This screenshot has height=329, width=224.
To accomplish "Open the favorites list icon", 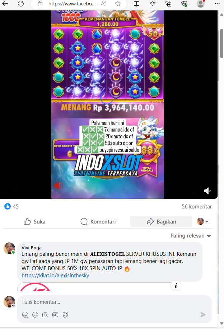I will [153, 4].
